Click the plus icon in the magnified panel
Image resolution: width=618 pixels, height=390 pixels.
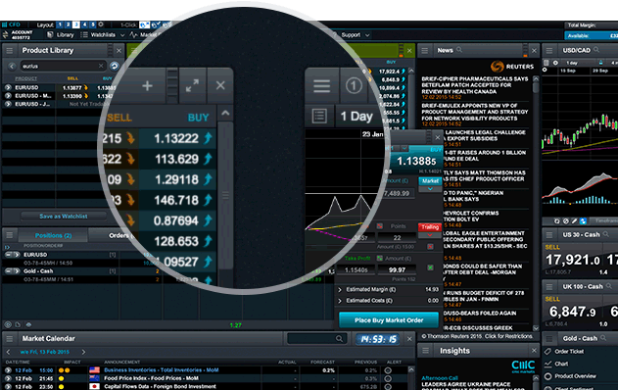coord(148,85)
